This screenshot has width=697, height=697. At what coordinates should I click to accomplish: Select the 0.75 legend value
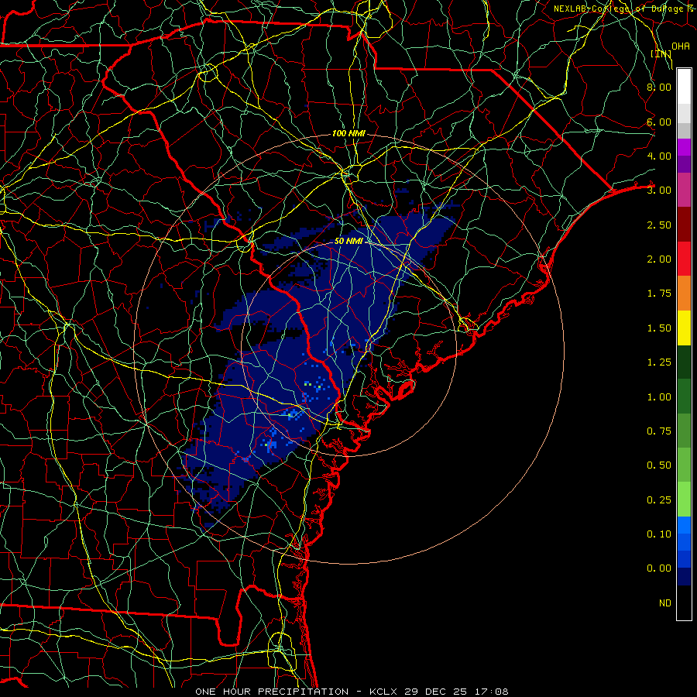point(659,431)
